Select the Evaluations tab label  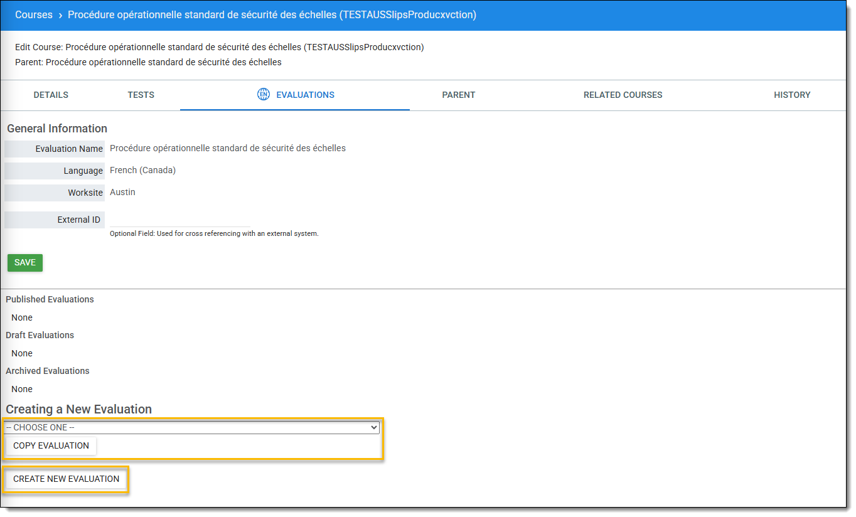pos(305,95)
